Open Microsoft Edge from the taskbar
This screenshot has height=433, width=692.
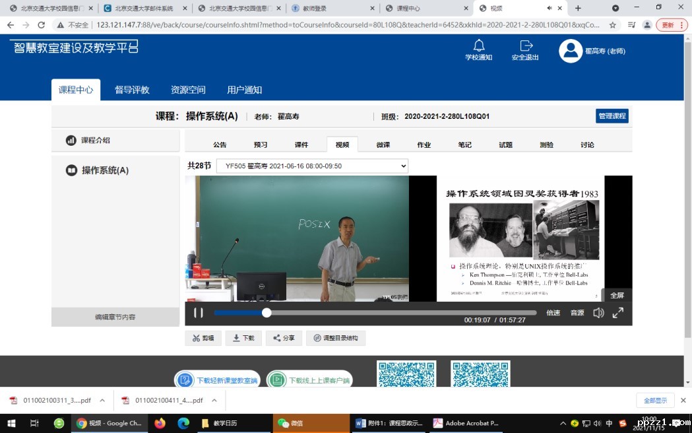coord(183,423)
